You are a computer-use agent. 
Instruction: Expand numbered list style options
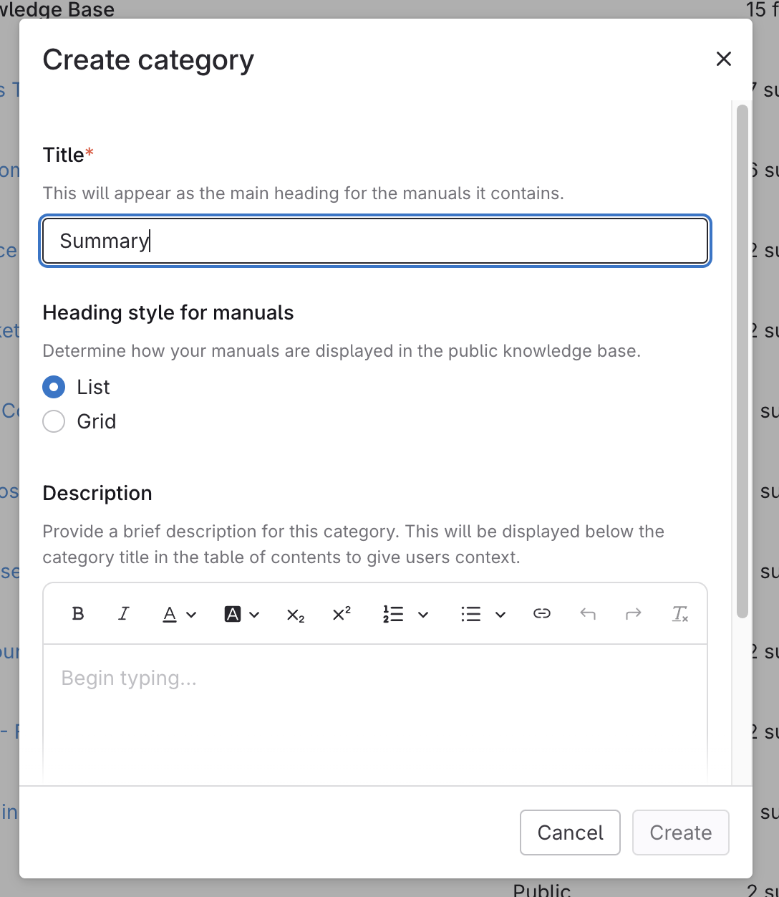(x=423, y=615)
